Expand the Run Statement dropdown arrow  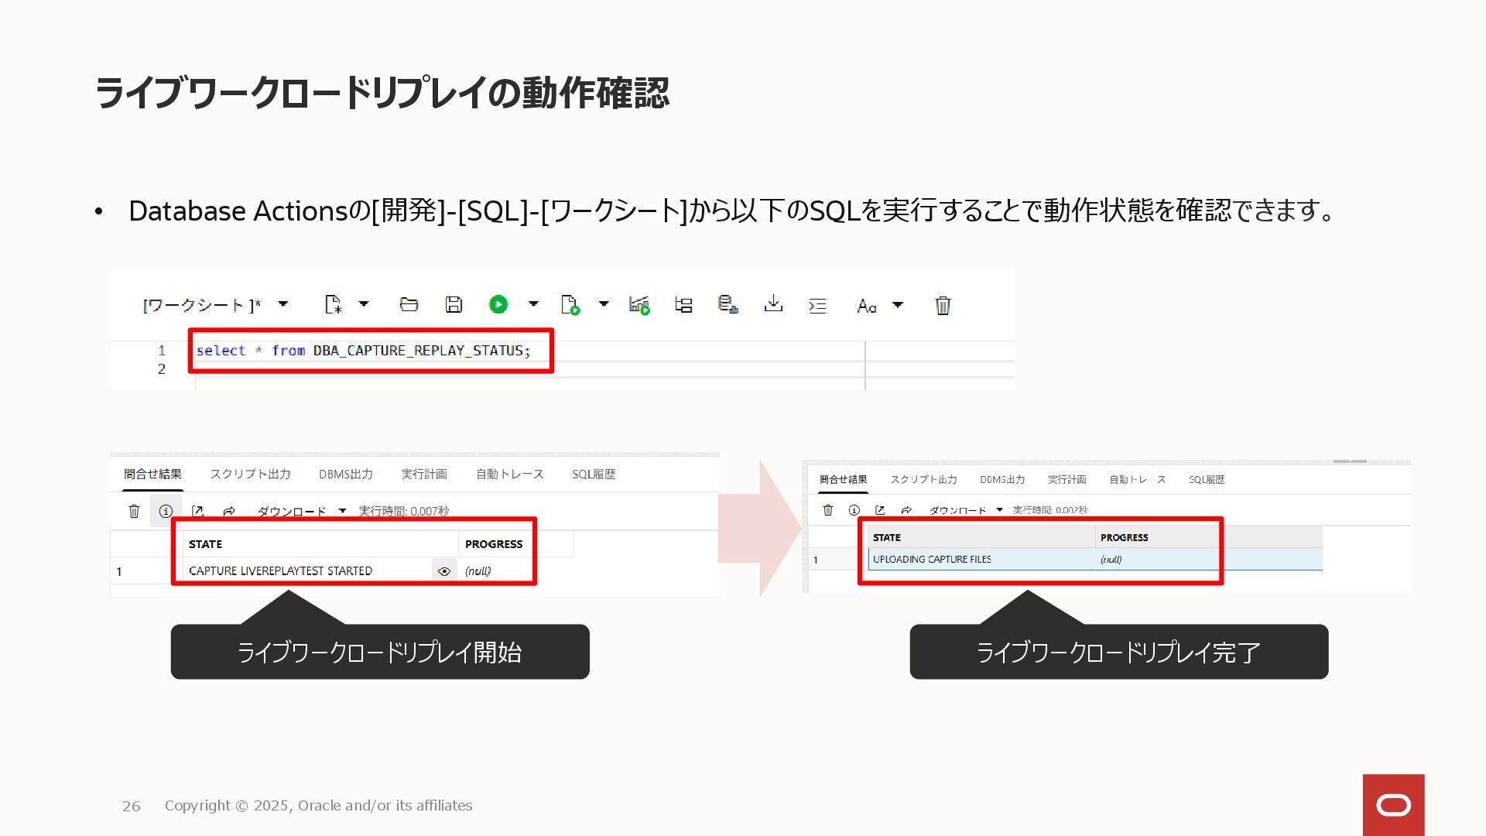pyautogui.click(x=533, y=304)
